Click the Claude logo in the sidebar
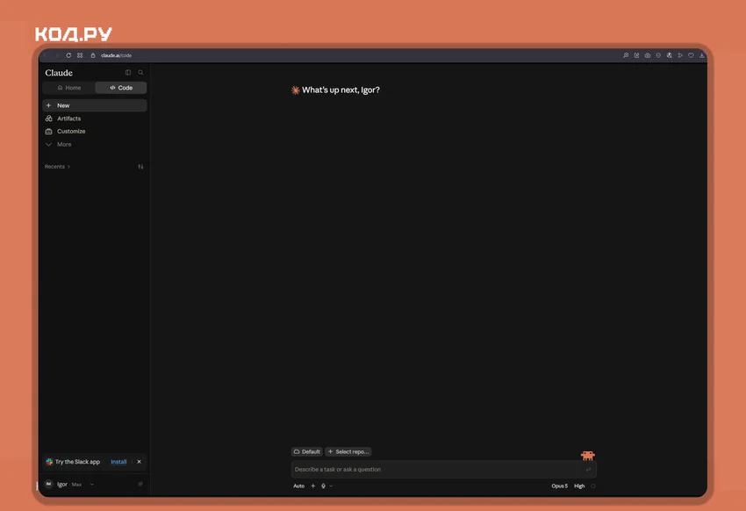This screenshot has height=511, width=746. pos(59,73)
